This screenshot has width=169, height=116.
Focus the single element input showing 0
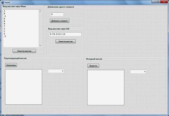57,14
